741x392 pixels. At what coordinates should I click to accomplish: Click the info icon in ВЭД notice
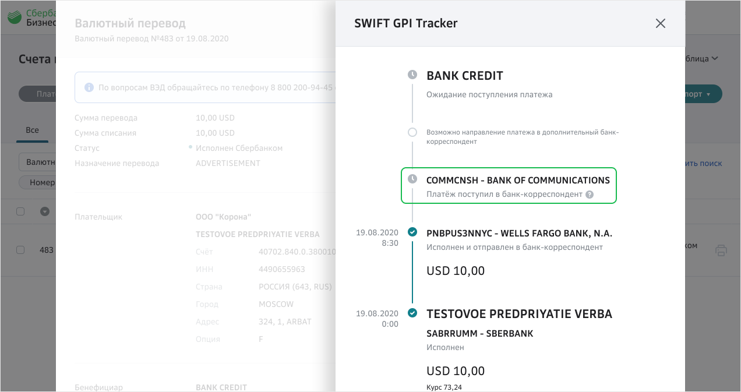click(89, 87)
